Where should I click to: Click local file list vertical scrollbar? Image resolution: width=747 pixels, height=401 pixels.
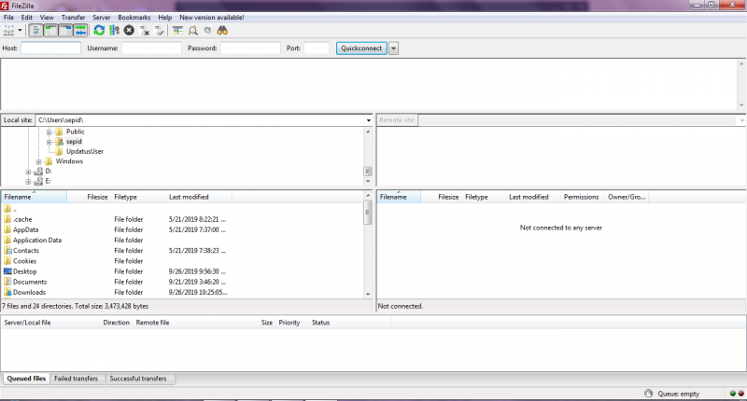(x=368, y=252)
